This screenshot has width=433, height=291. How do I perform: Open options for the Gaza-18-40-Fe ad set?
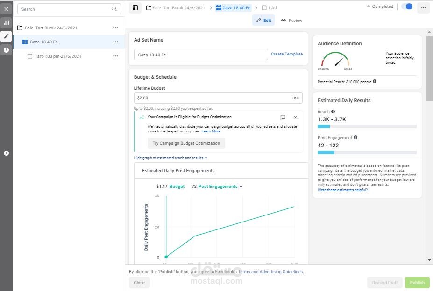[x=115, y=42]
